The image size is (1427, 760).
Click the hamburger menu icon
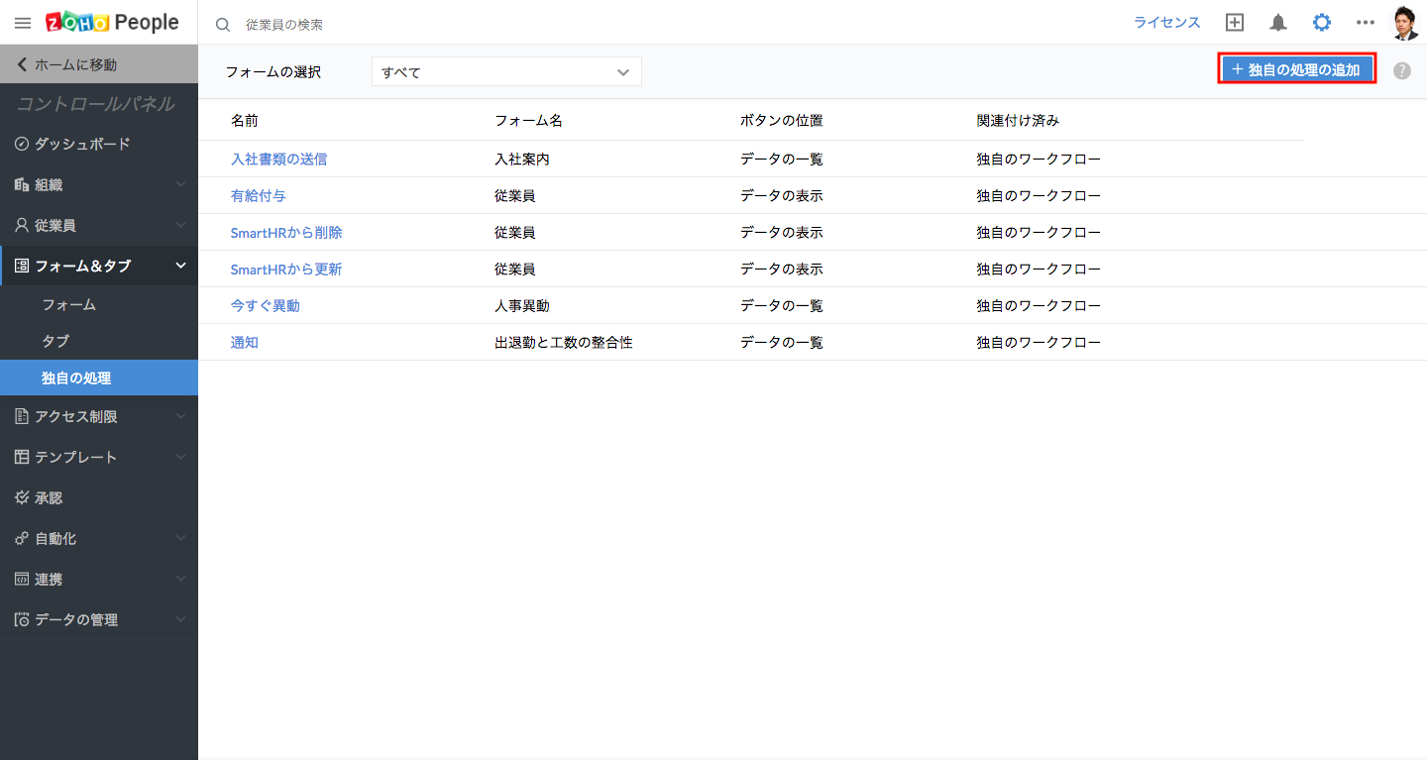pos(23,23)
